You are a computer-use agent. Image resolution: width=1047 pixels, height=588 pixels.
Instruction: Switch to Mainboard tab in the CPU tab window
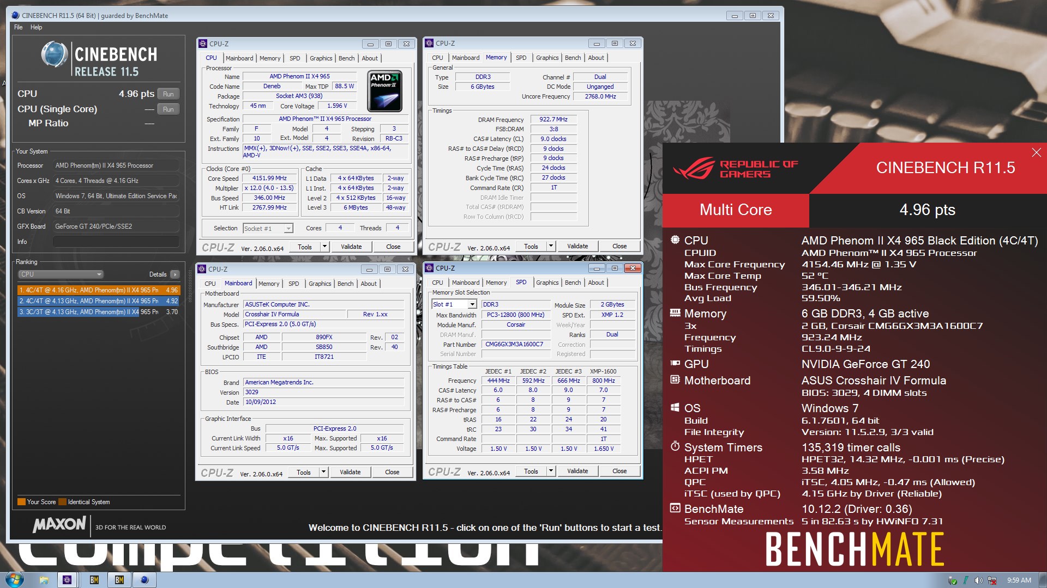(239, 58)
